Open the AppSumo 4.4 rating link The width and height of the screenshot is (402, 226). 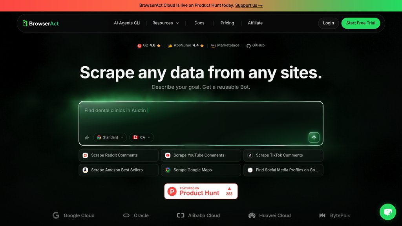click(x=186, y=46)
